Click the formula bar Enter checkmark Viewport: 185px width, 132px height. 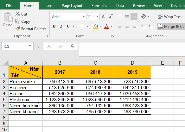[x=61, y=46]
